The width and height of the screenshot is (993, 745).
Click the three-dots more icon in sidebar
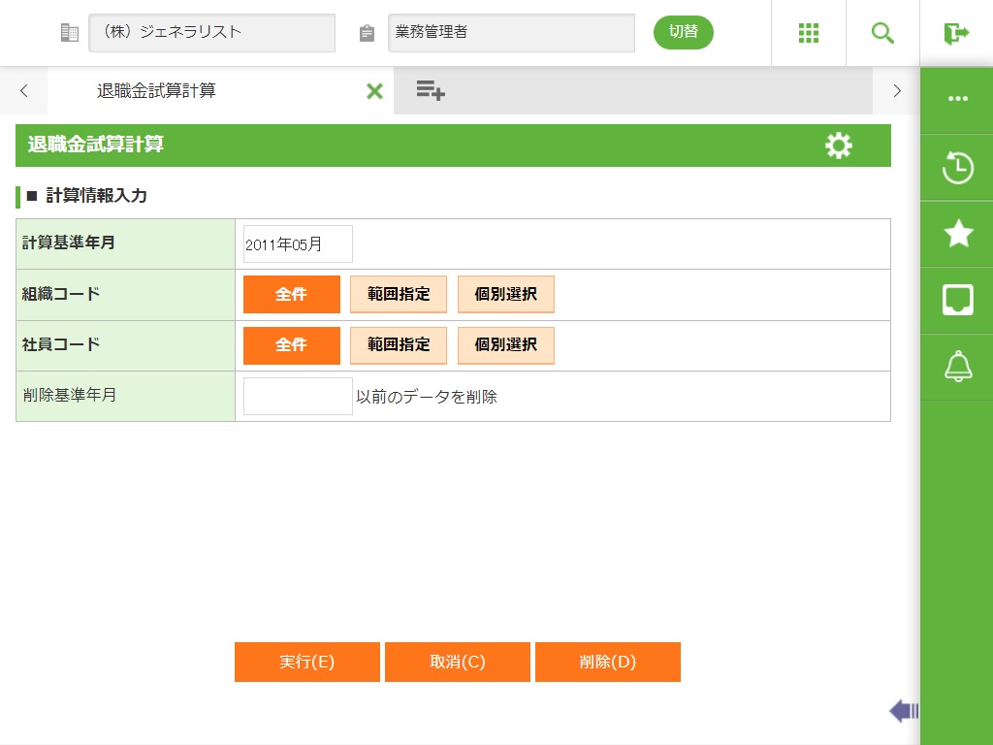coord(957,99)
